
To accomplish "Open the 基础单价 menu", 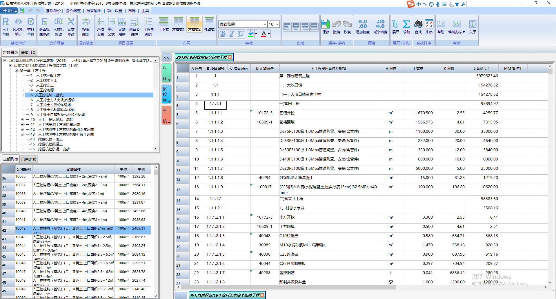I will point(53,11).
